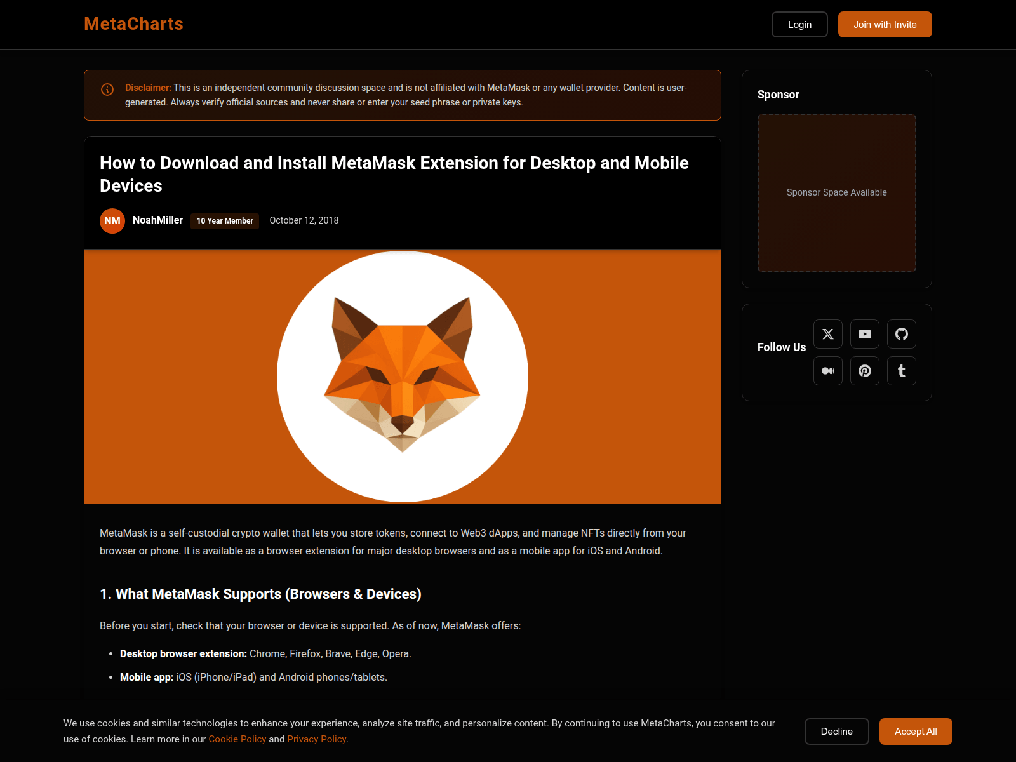Open the Tumblr social icon

pyautogui.click(x=902, y=371)
